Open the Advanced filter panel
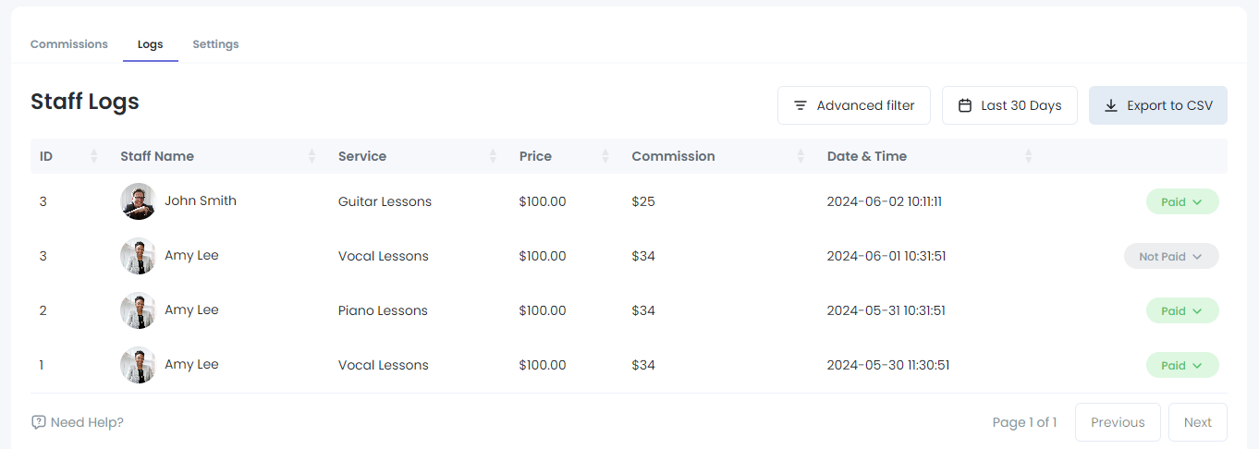The height and width of the screenshot is (449, 1259). [853, 105]
